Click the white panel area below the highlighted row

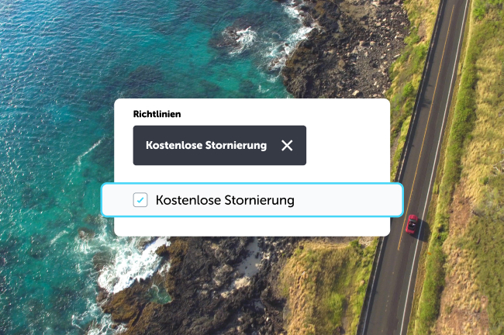point(252,226)
